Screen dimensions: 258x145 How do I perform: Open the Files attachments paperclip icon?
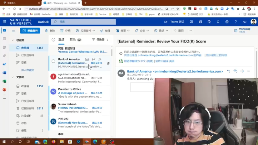(x=5, y=56)
